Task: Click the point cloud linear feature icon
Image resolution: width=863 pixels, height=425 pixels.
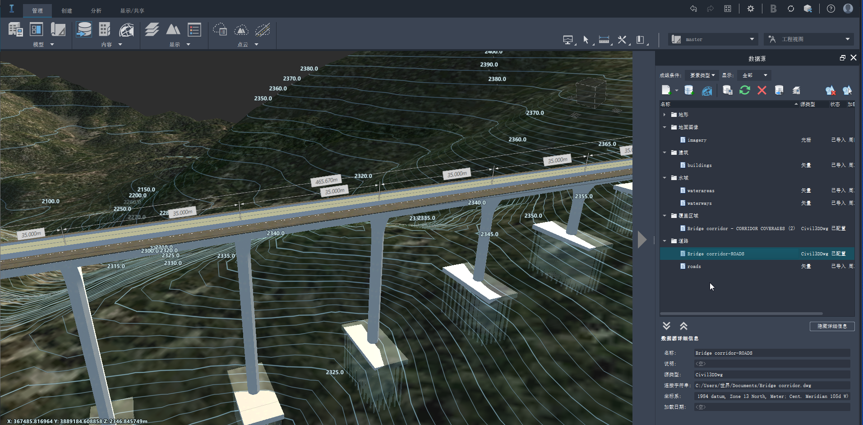Action: (263, 30)
